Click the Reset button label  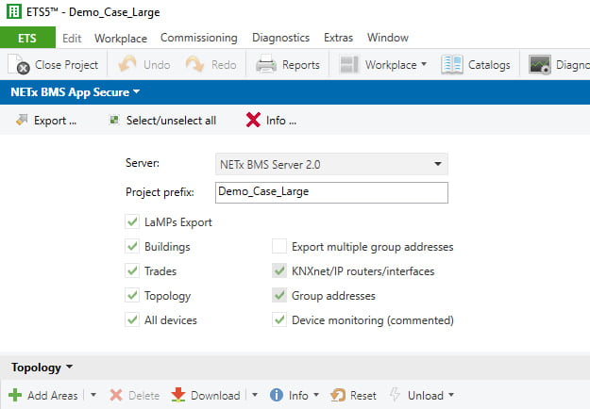click(363, 396)
